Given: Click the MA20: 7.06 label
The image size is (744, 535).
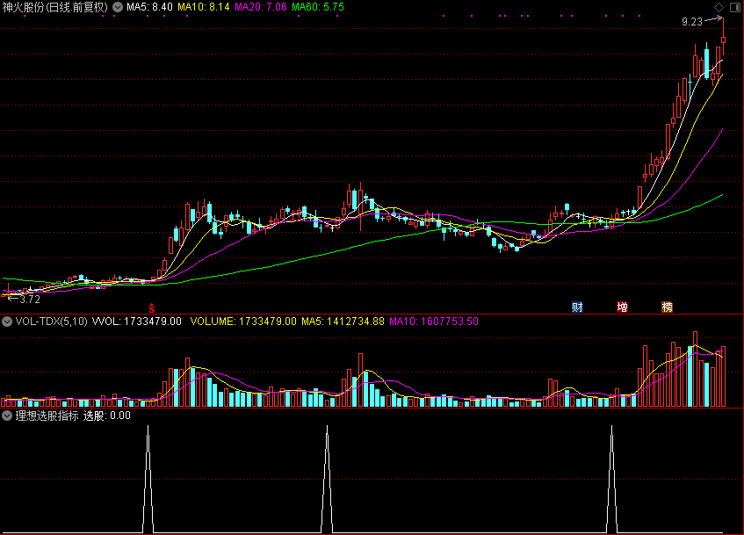Looking at the screenshot, I should pyautogui.click(x=261, y=7).
